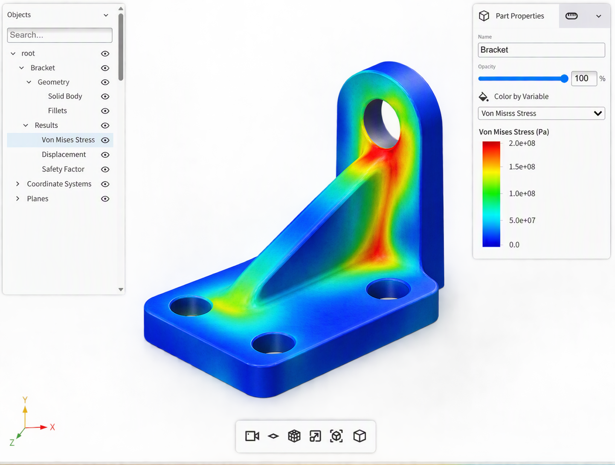Screen dimensions: 615x465
Task: Click the opacity slider handle
Action: pos(564,78)
